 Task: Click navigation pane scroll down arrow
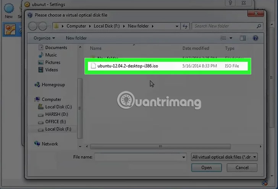80,146
